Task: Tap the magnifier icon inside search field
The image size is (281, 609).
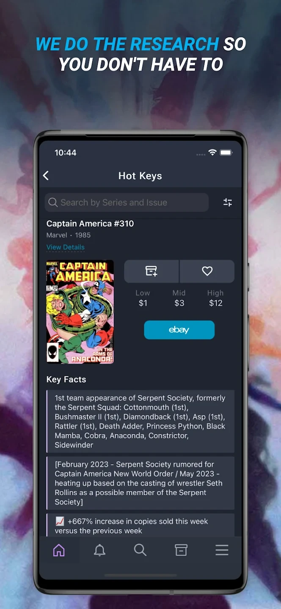Action: tap(53, 203)
